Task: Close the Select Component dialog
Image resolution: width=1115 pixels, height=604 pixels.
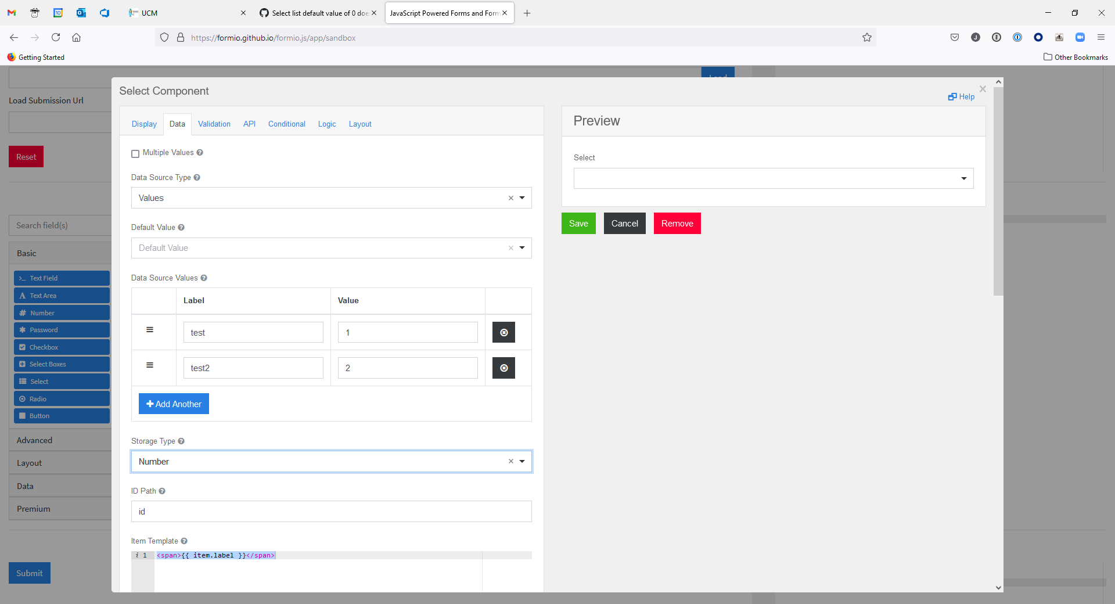Action: [x=983, y=89]
